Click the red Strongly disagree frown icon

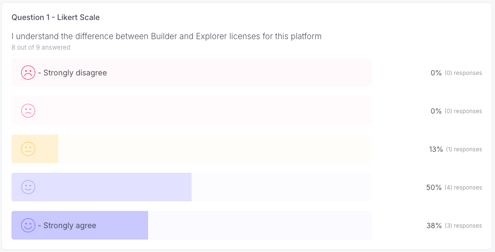[x=28, y=73]
